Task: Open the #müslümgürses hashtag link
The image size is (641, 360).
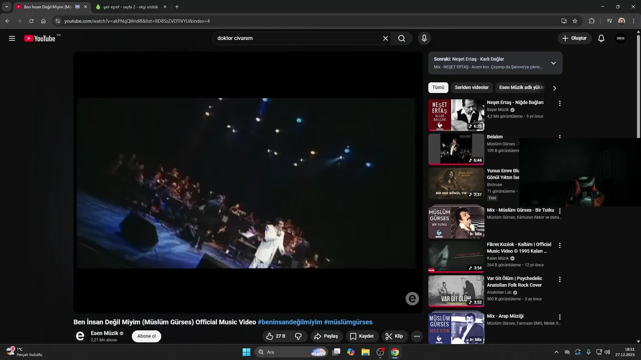Action: tap(348, 322)
